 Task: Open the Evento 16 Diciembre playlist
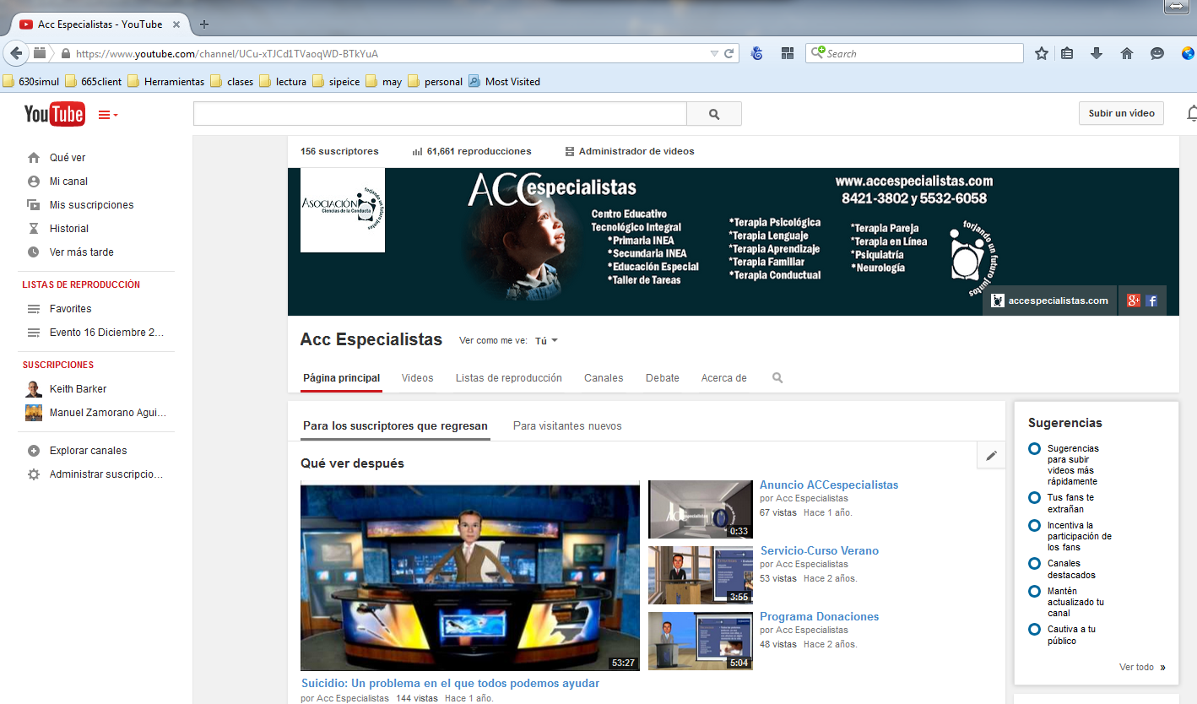106,333
